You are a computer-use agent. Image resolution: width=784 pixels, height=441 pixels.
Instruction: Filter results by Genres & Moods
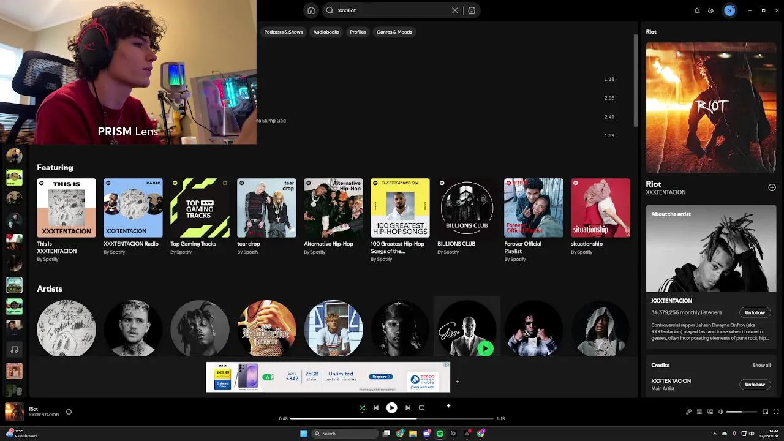pos(394,32)
